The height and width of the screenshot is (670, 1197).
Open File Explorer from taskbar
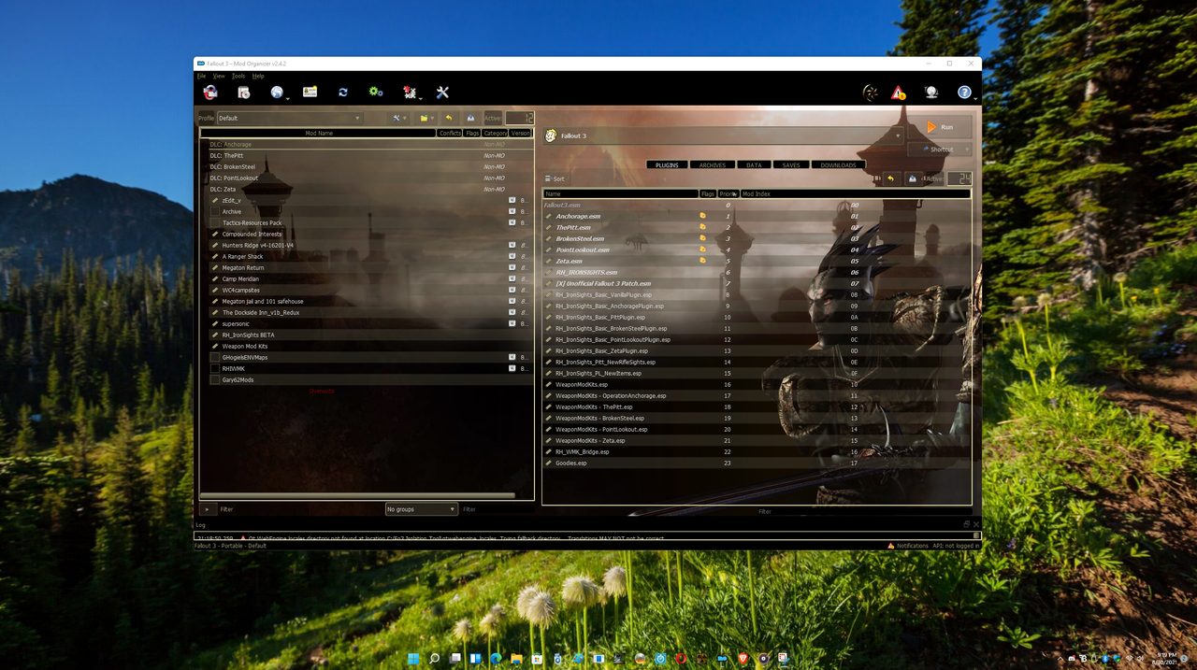(516, 659)
